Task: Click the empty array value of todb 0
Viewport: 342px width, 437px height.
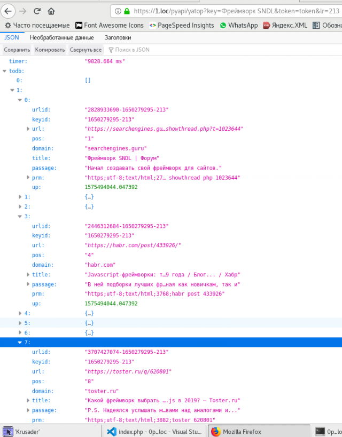Action: (88, 81)
